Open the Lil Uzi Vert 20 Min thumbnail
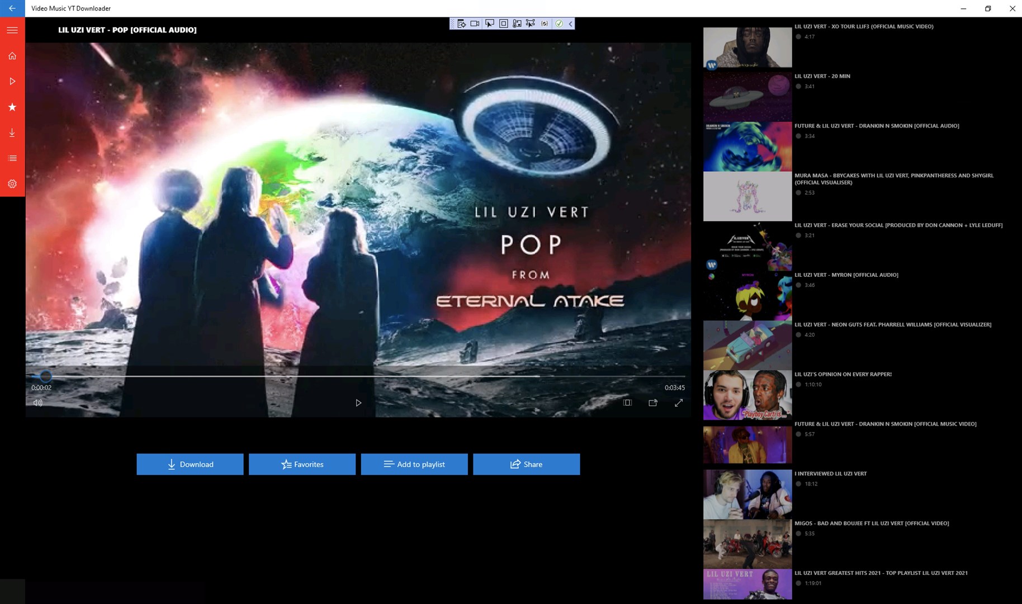The image size is (1022, 604). 747,97
